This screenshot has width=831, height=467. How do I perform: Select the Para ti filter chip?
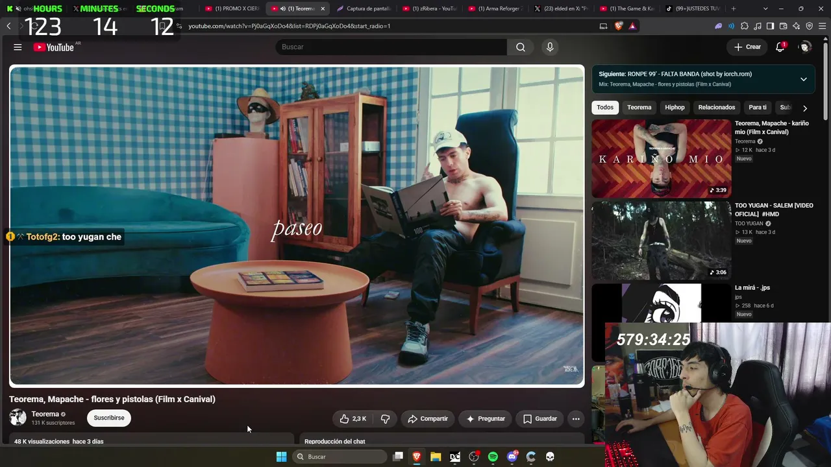[758, 108]
